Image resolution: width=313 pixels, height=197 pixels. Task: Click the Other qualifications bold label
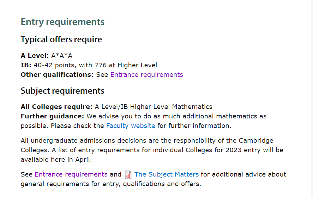[56, 75]
